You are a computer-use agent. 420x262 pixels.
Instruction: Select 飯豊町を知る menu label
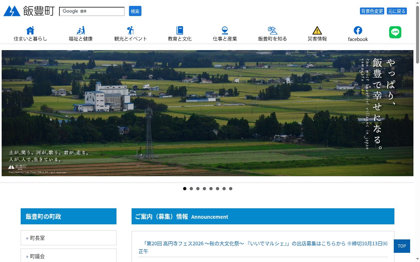(272, 39)
